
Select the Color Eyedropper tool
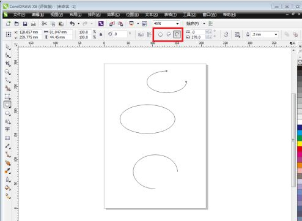click(x=8, y=171)
